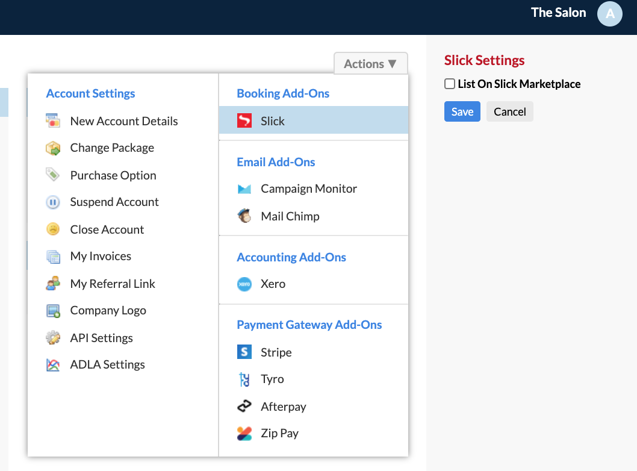Open ADLA Settings
This screenshot has width=637, height=471.
107,364
